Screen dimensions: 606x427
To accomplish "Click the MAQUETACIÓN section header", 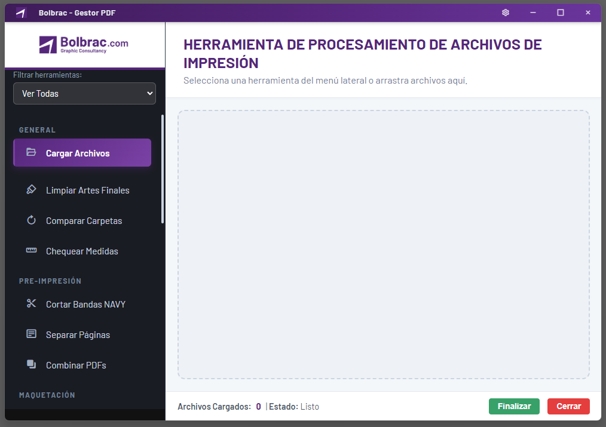I will tap(47, 395).
